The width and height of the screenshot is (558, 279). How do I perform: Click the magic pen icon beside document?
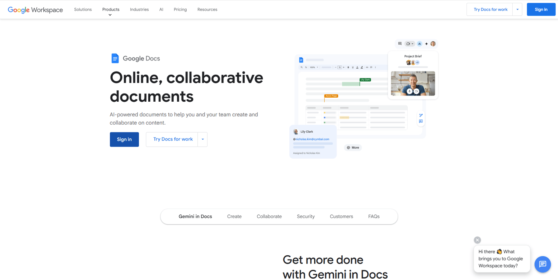[421, 116]
